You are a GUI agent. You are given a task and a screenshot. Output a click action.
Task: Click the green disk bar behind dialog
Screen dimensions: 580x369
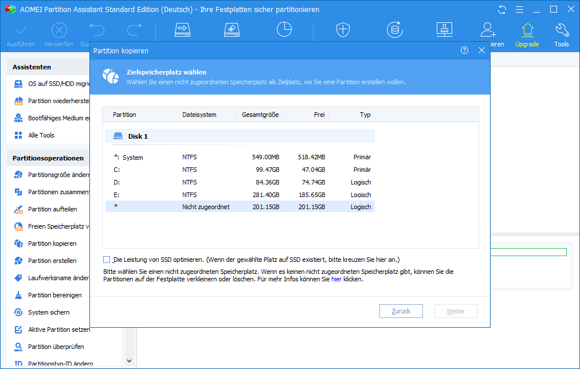click(x=528, y=252)
